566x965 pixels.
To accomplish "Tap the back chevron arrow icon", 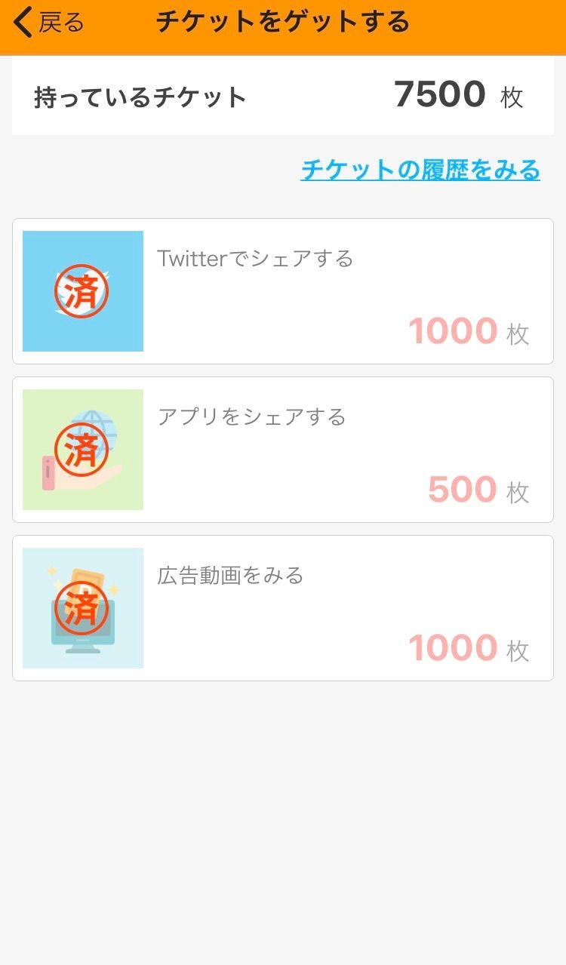I will click(23, 23).
